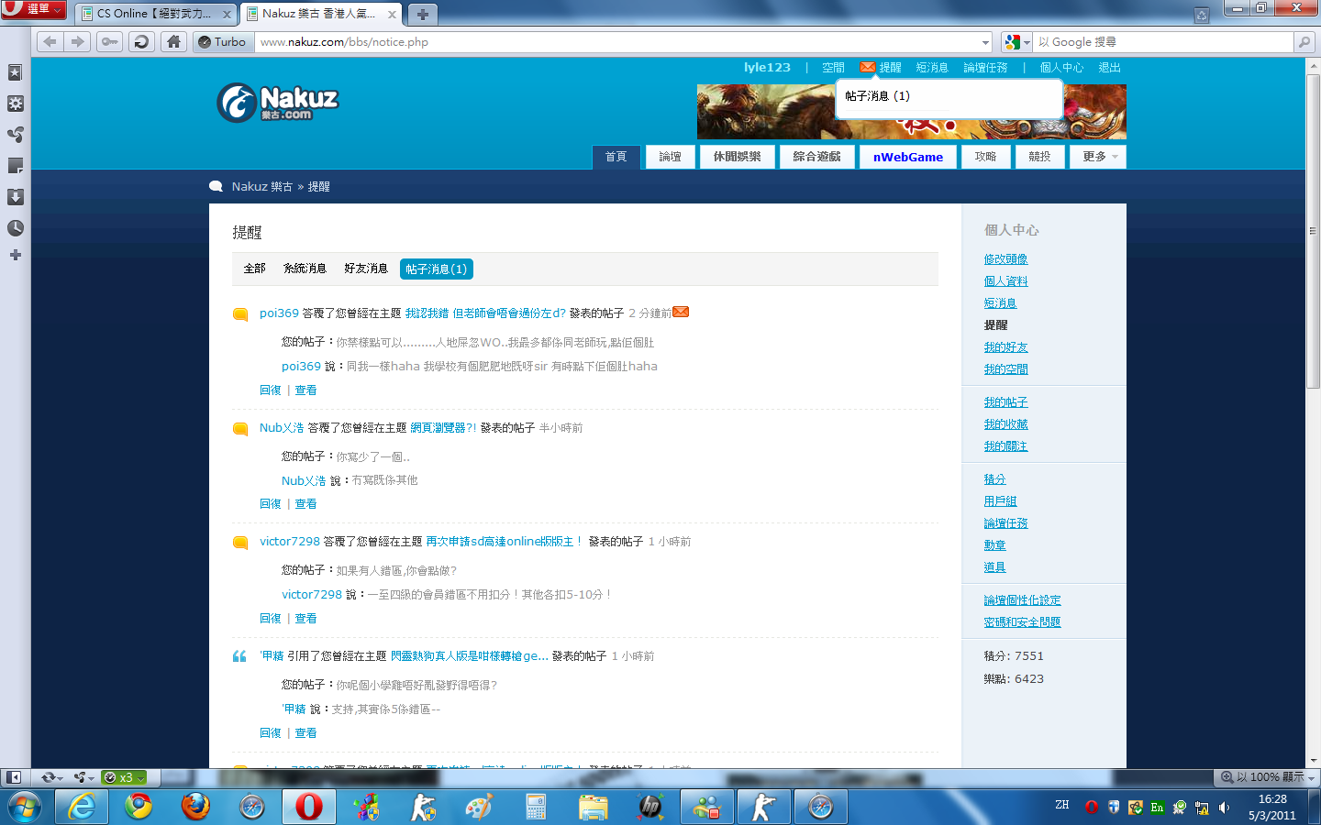Toggle the side panel button in status bar
This screenshot has height=825, width=1321.
point(13,777)
